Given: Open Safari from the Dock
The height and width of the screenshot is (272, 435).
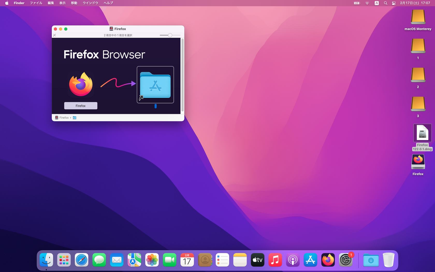Looking at the screenshot, I should click(x=82, y=260).
